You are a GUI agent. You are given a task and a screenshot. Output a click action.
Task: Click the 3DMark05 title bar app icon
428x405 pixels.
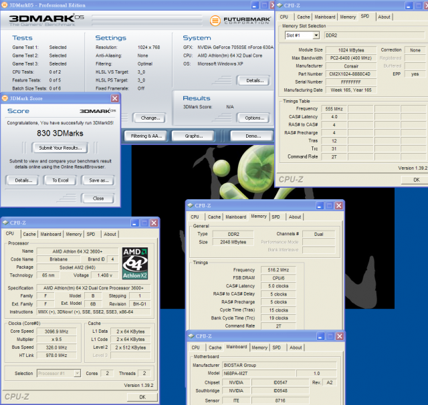tap(5, 5)
